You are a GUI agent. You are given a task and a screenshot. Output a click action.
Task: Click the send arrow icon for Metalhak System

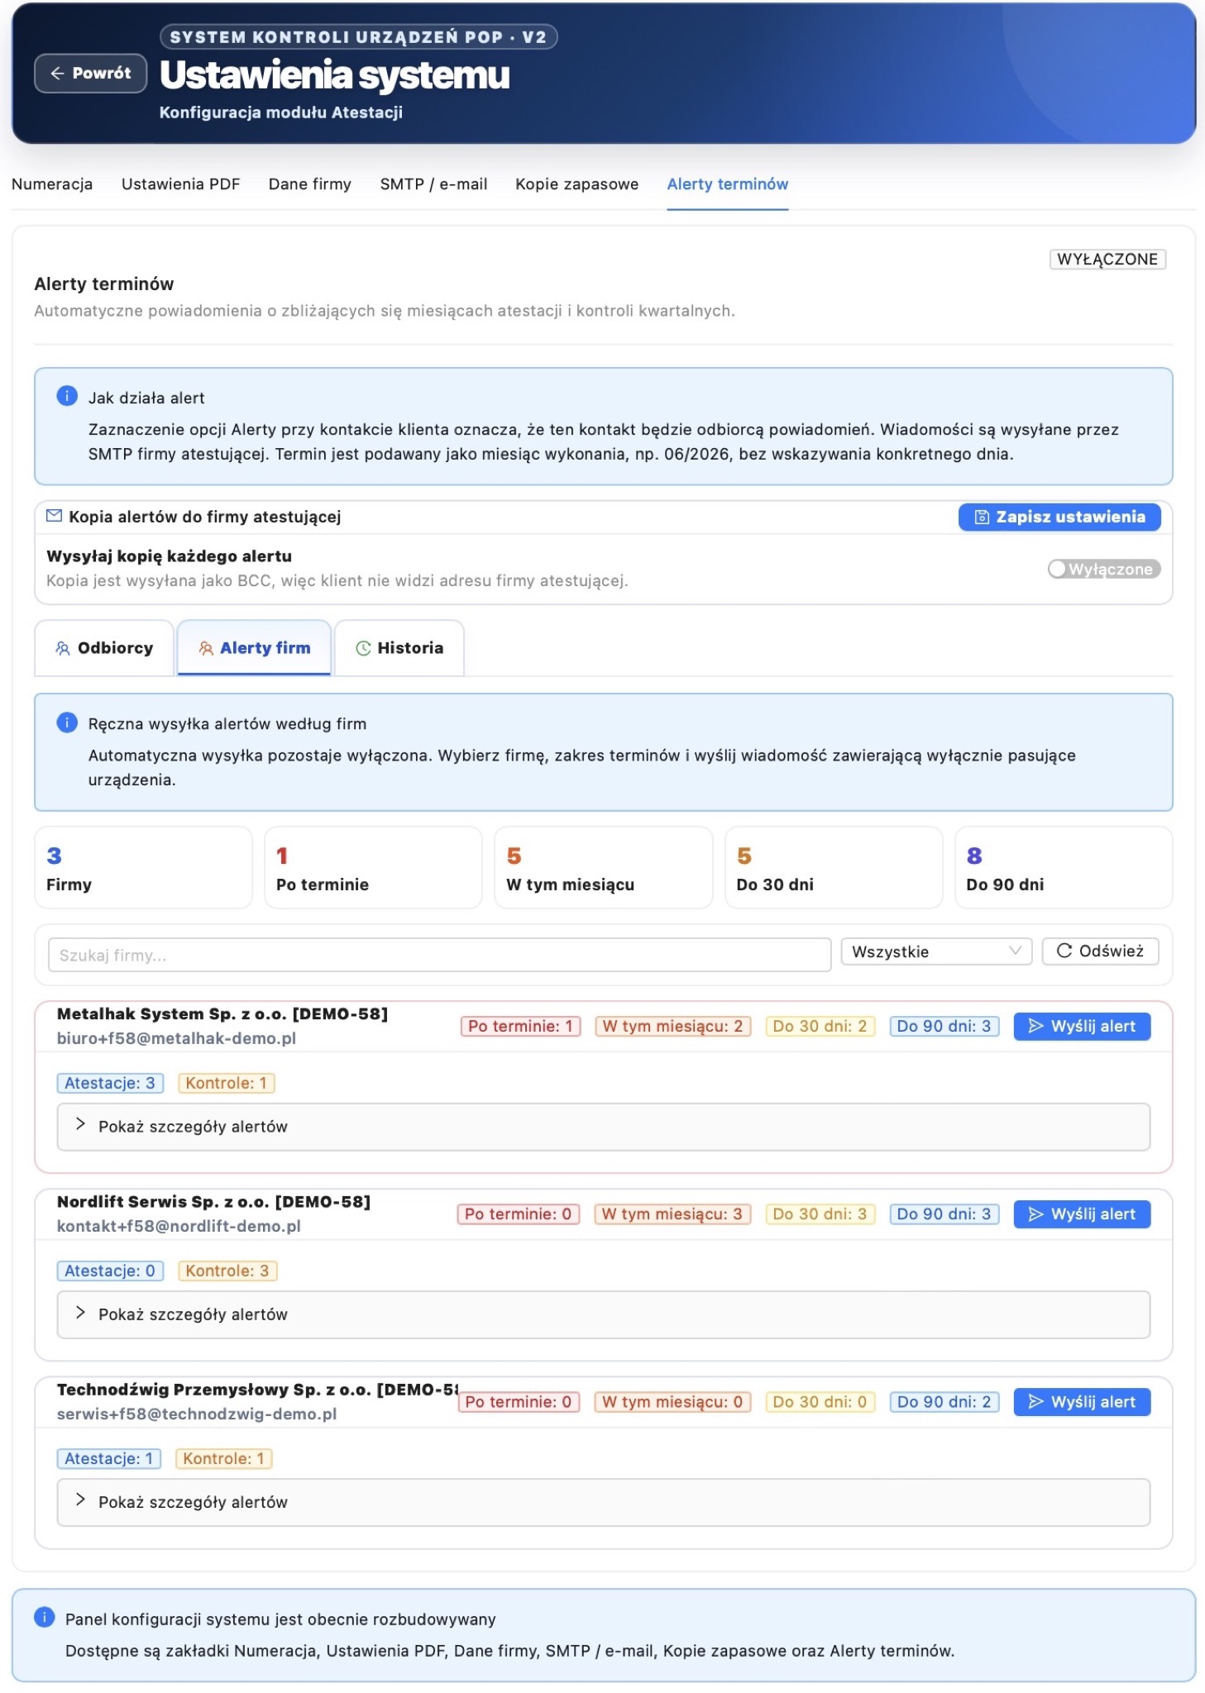(1035, 1026)
